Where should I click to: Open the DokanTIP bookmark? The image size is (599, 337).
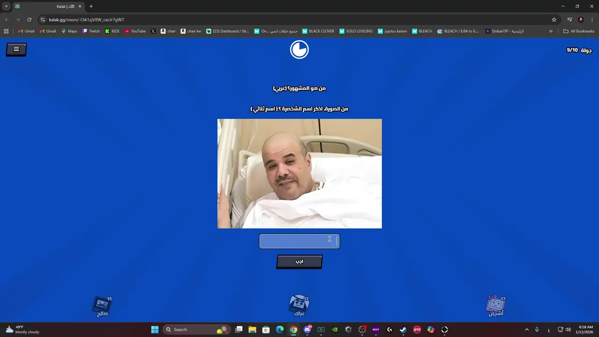tap(504, 31)
